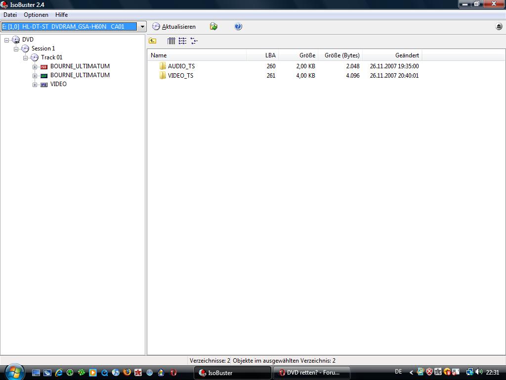Click Show Desktop quick launch icon
This screenshot has height=380, width=506.
(x=36, y=373)
